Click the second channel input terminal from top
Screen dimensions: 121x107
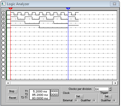[x=3, y=17]
